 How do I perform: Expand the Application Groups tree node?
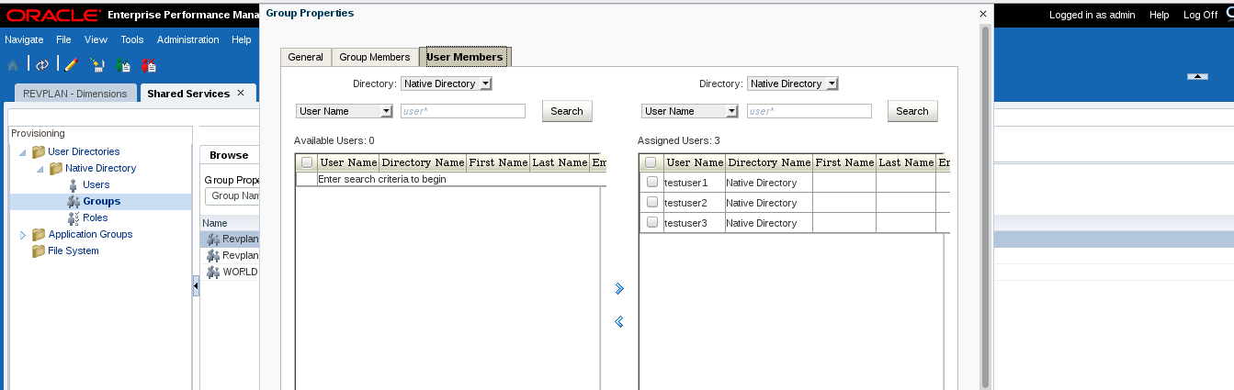click(23, 234)
